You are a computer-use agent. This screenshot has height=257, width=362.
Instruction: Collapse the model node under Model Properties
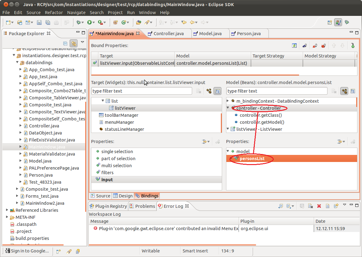228,151
